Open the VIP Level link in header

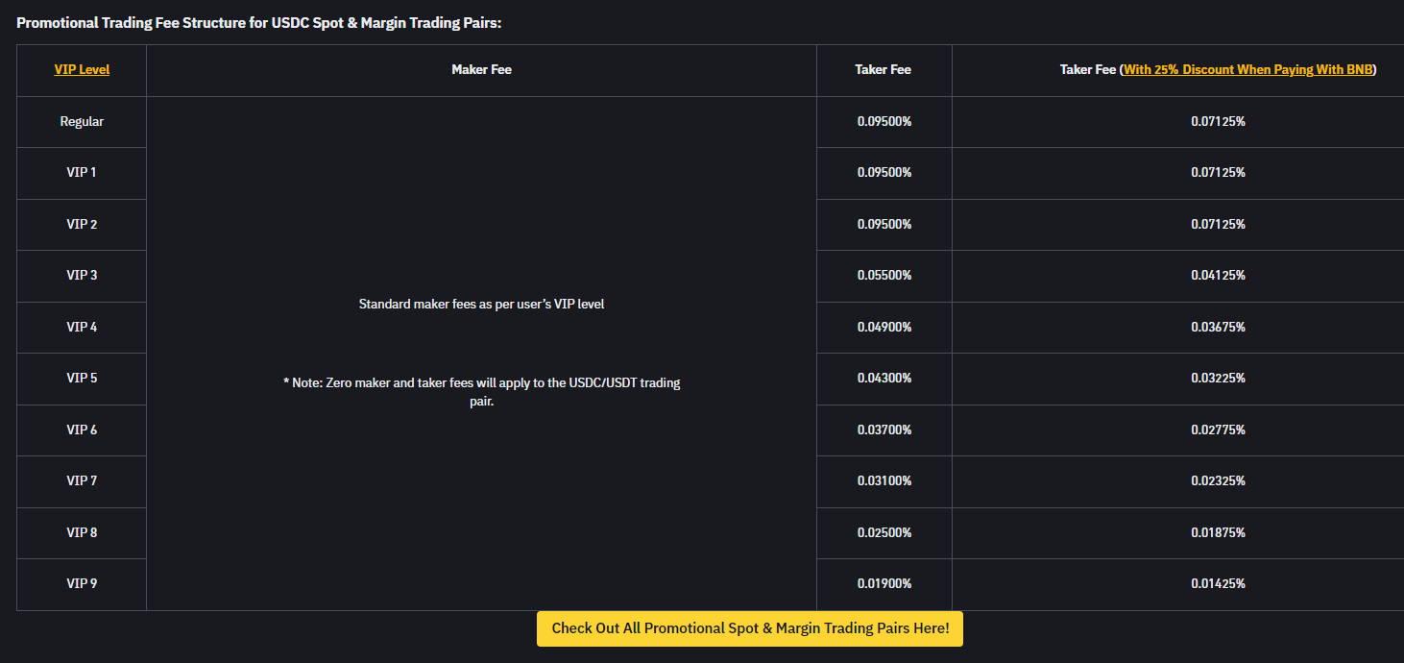82,69
